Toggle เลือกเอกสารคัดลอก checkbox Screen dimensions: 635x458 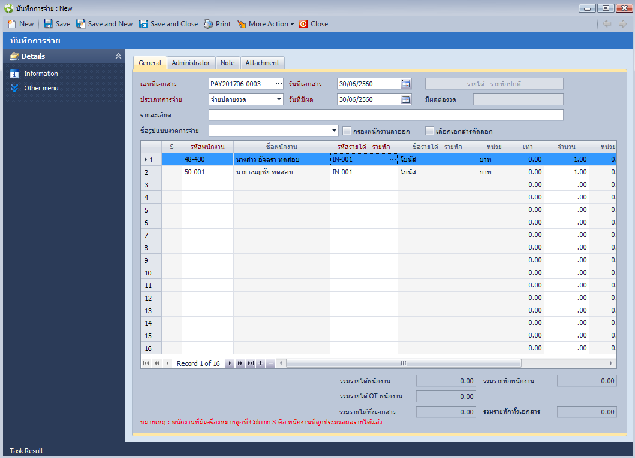pos(429,131)
